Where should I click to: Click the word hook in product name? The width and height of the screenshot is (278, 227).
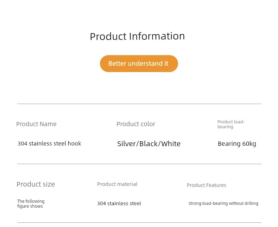pyautogui.click(x=74, y=143)
